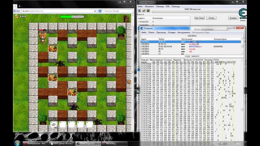Switch to Recording taskbar button
Viewport: 260px width, 146px height.
pos(115,144)
